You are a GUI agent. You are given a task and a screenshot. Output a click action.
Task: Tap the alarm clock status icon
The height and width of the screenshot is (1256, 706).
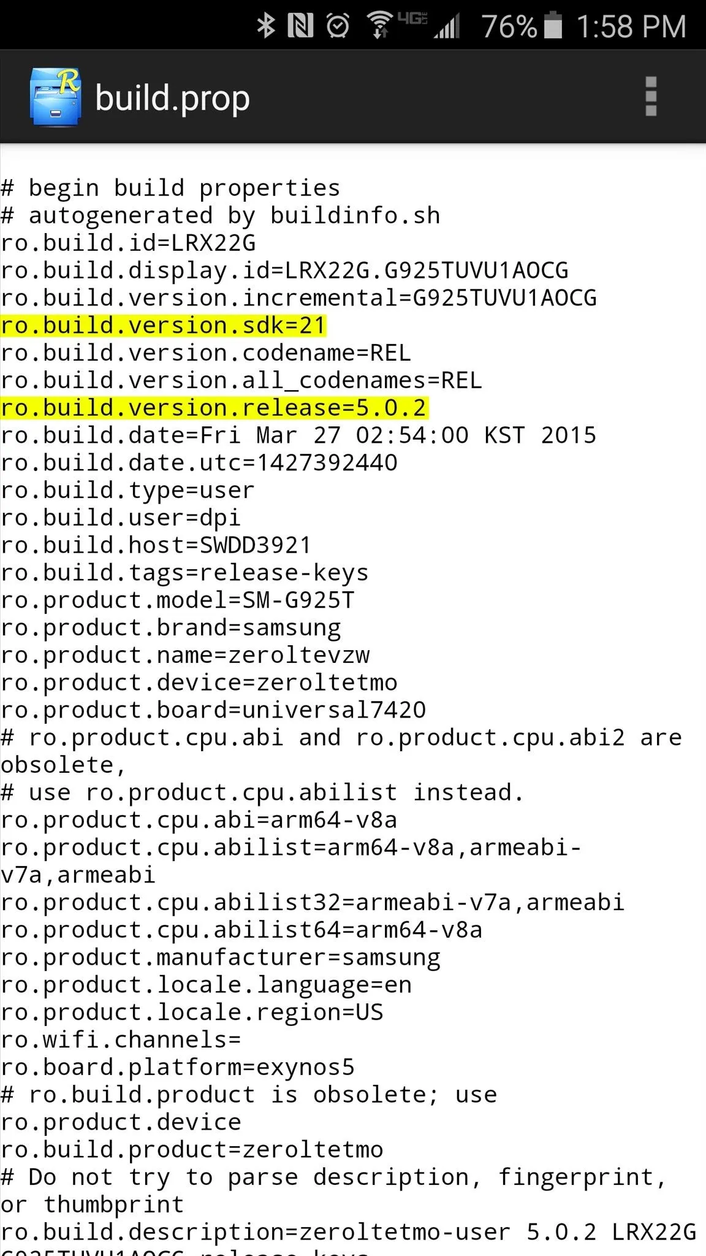click(x=338, y=26)
